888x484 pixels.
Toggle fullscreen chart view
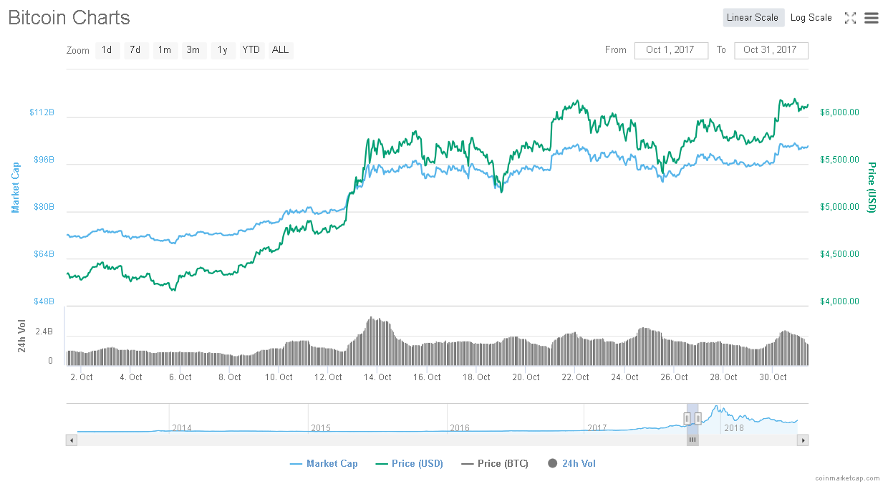pyautogui.click(x=850, y=18)
